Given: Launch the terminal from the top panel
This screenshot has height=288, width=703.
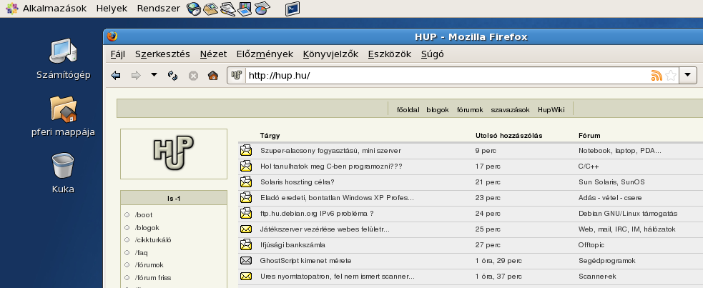Looking at the screenshot, I should [292, 9].
